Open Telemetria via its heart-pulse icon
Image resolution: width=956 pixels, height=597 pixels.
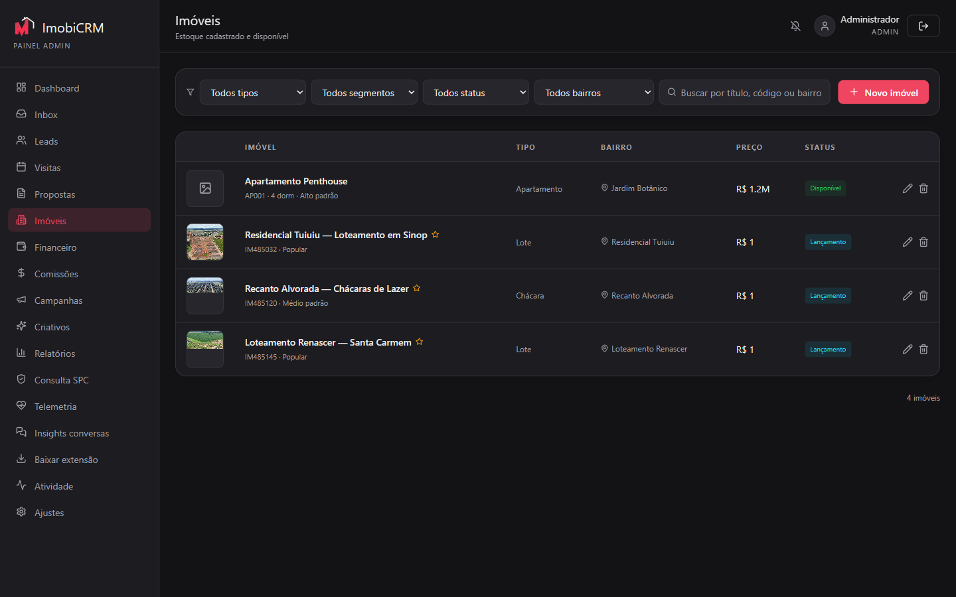tap(21, 406)
